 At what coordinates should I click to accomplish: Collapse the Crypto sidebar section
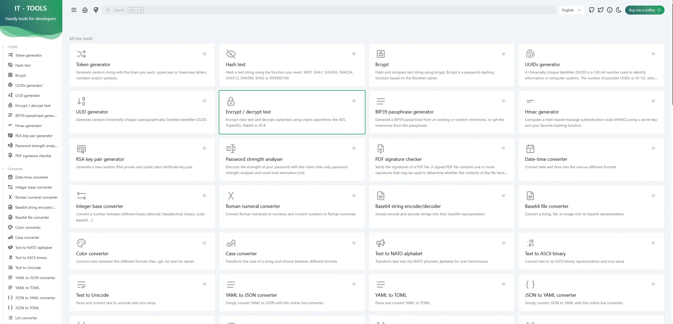(x=11, y=47)
